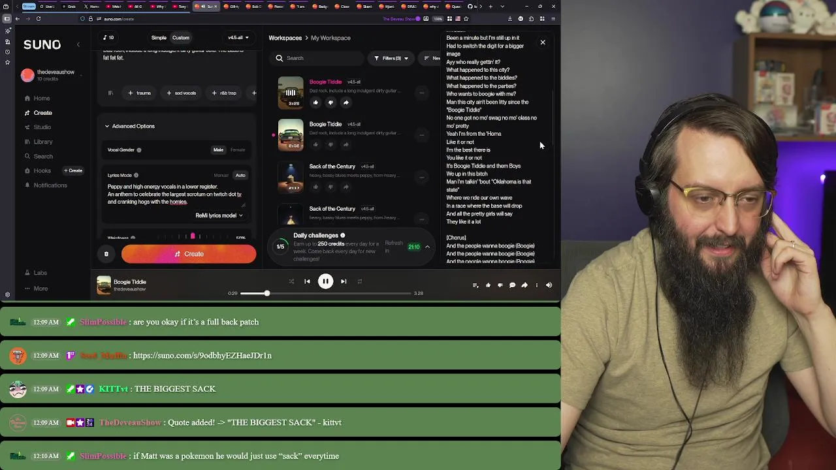The width and height of the screenshot is (836, 470).
Task: Dislike the first Boogie Tiddie song
Action: click(330, 102)
